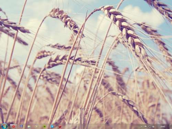Viewport: 172px width, 129px height.
Task: Click the taskbar clock
Action: pos(163,127)
